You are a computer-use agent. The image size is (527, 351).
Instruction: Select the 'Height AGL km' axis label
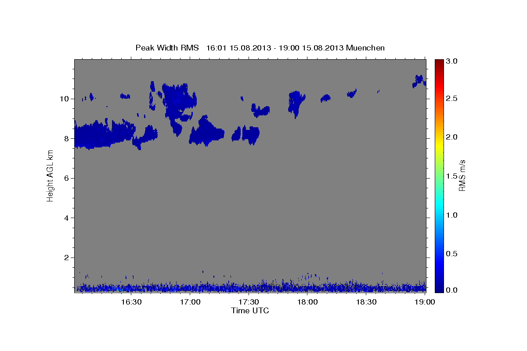[51, 175]
